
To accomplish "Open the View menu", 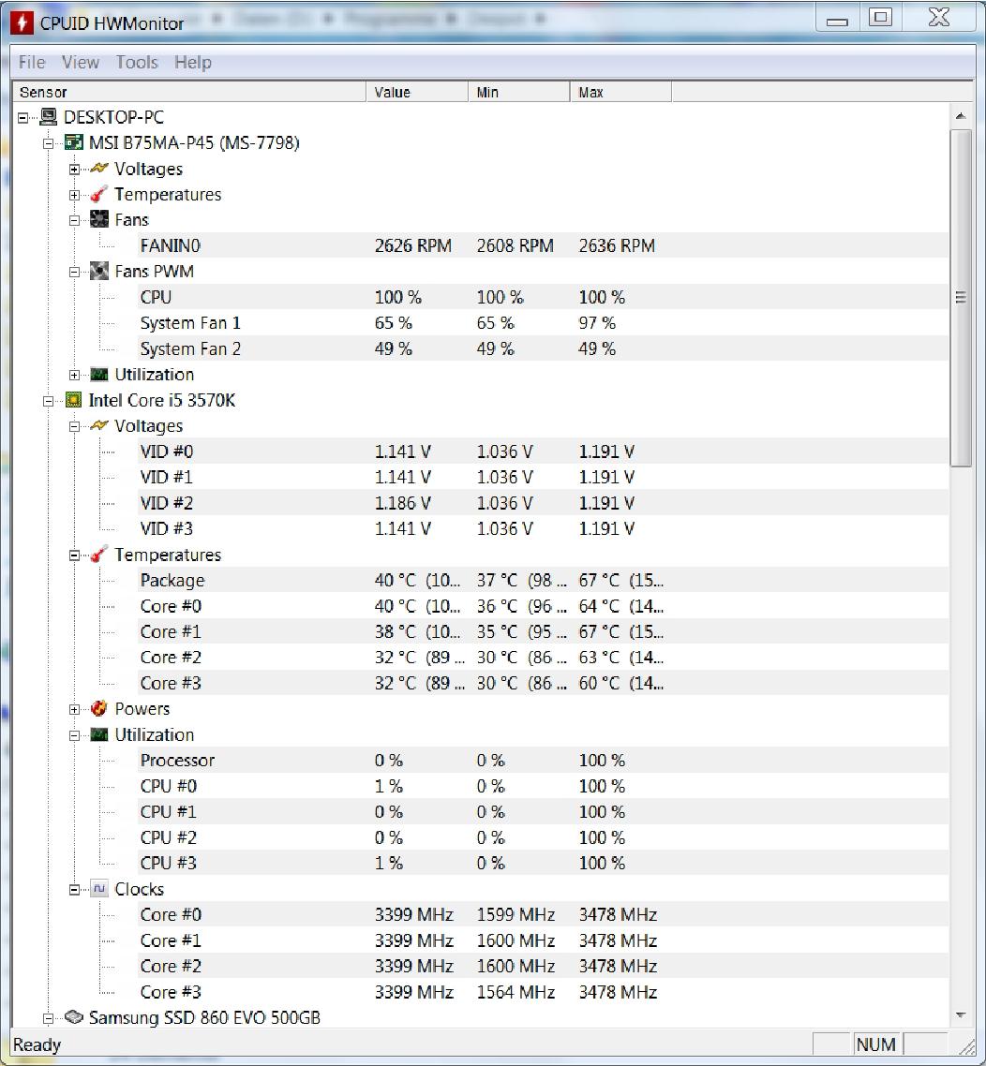I will pyautogui.click(x=81, y=62).
